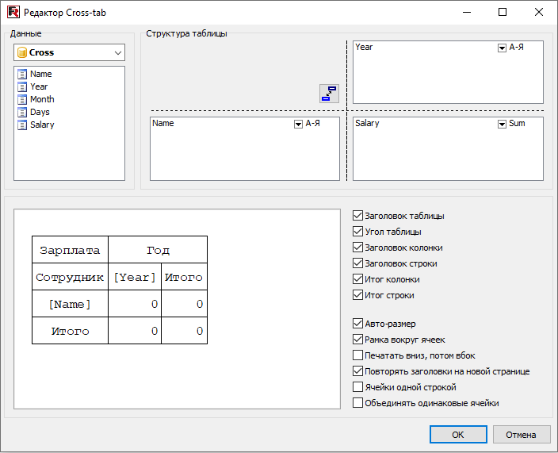Open sort order dropdown for Year column

pos(502,48)
